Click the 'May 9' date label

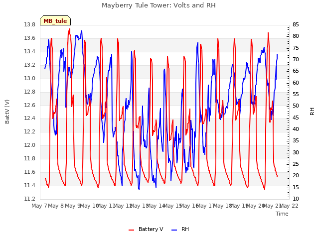click(73, 206)
